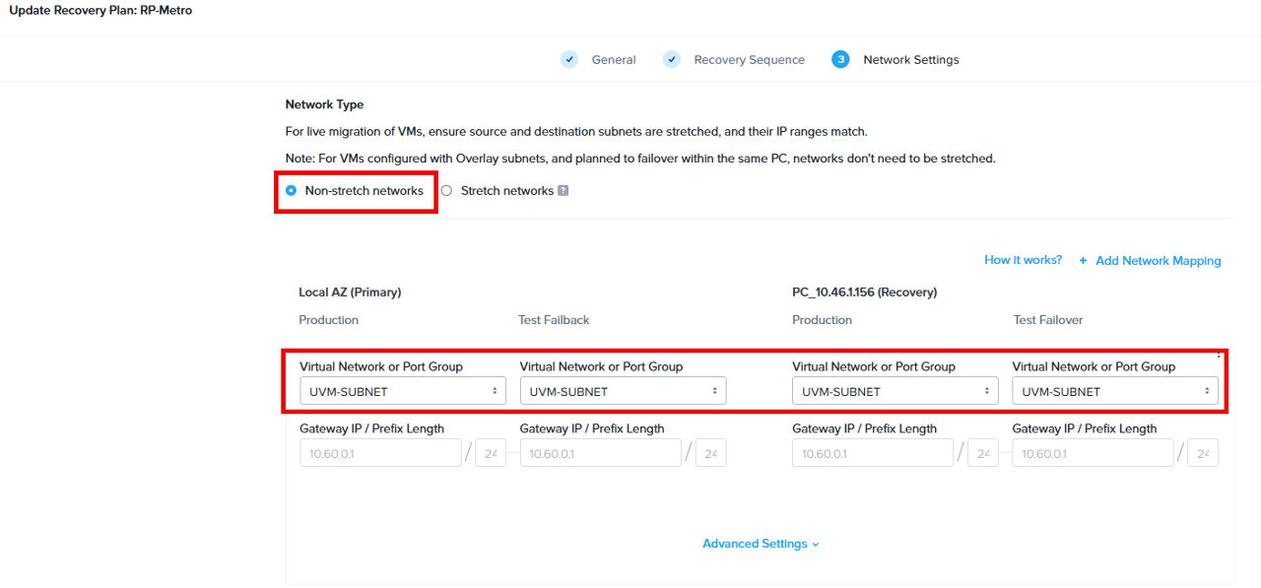Expand the Advanced Settings section
This screenshot has height=588, width=1261.
[761, 543]
